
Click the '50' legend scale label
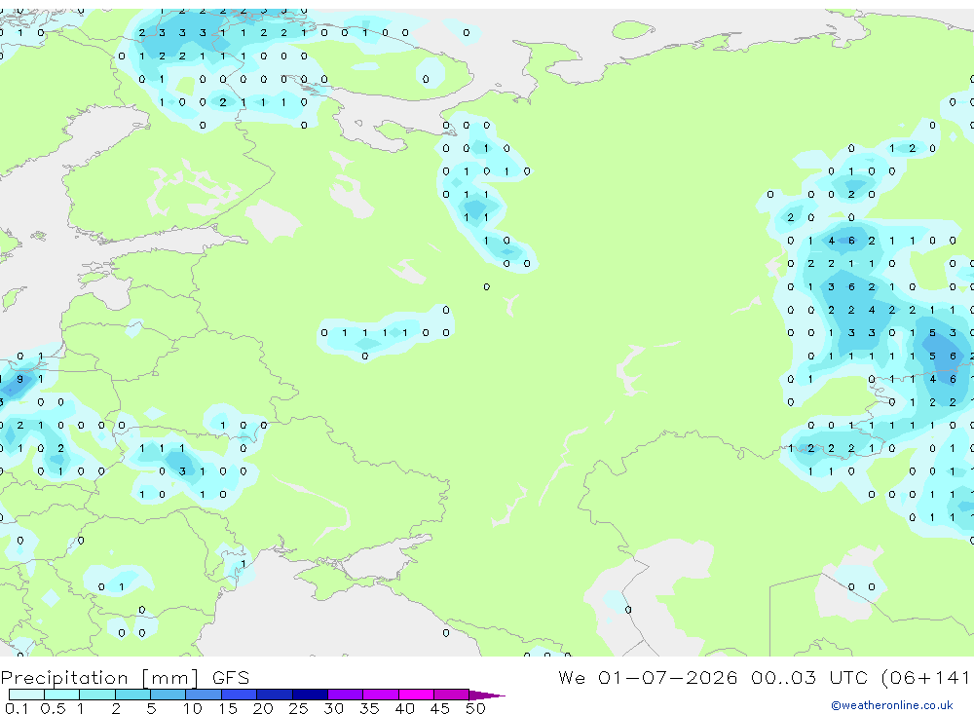[x=475, y=708]
